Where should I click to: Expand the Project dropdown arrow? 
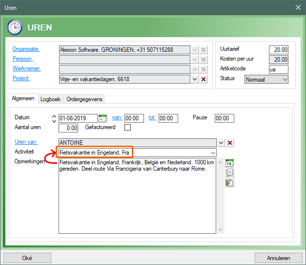[x=195, y=79]
